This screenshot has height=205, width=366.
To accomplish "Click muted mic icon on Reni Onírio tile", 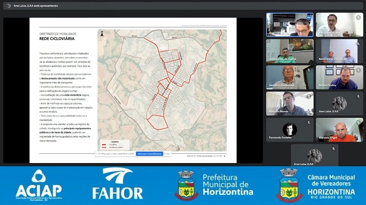I will (359, 43).
